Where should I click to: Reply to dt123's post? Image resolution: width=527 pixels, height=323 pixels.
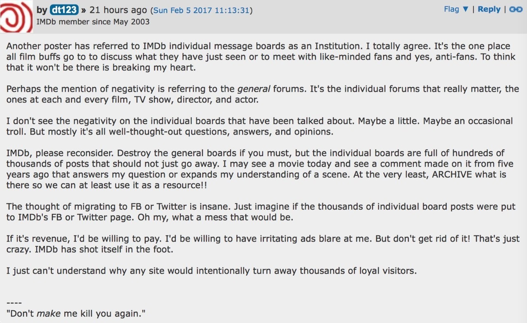point(489,9)
